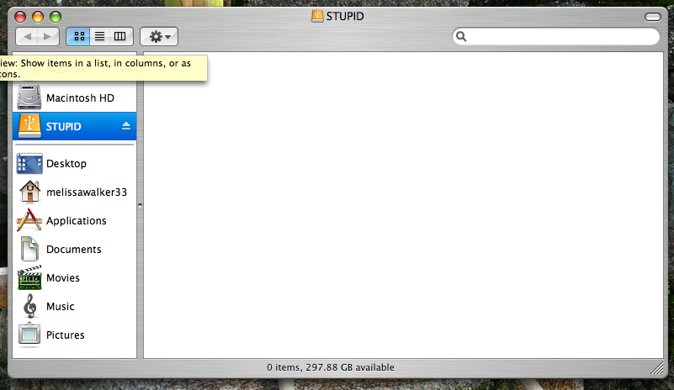Click the magnifying glass search icon
Screen dimensions: 674x390
461,36
